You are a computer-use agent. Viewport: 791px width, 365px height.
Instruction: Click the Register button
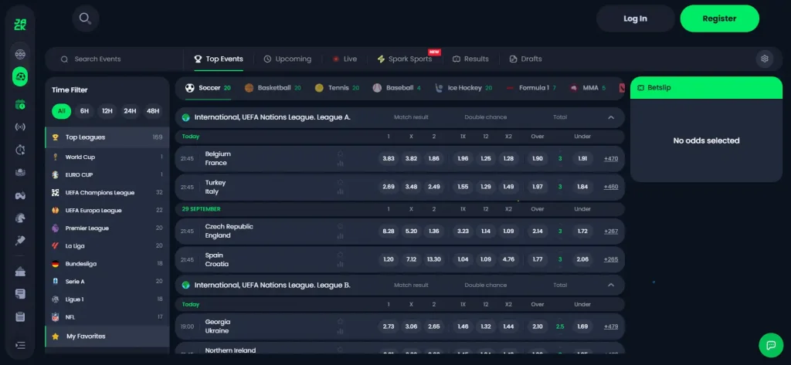(x=719, y=19)
